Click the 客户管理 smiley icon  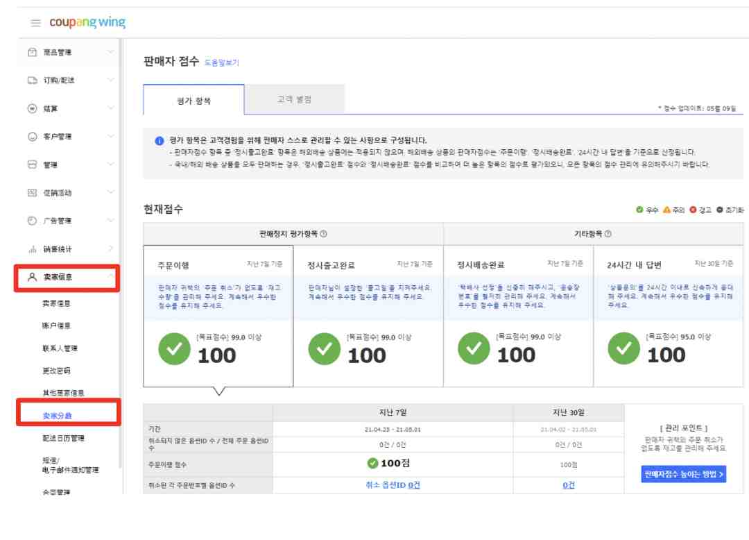[32, 137]
